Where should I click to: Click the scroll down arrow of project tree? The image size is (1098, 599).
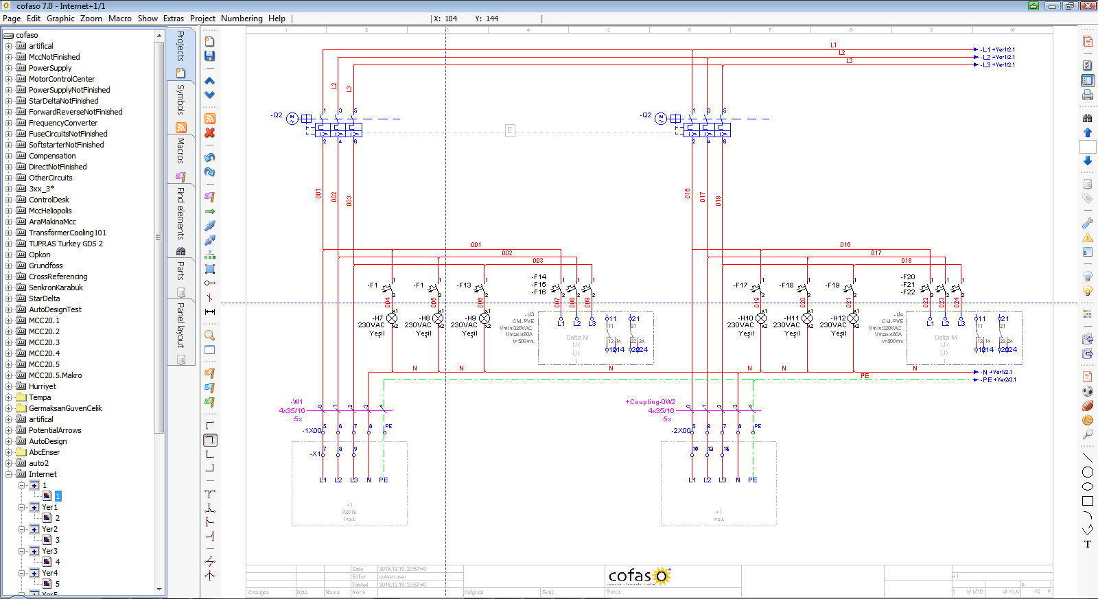tap(159, 589)
